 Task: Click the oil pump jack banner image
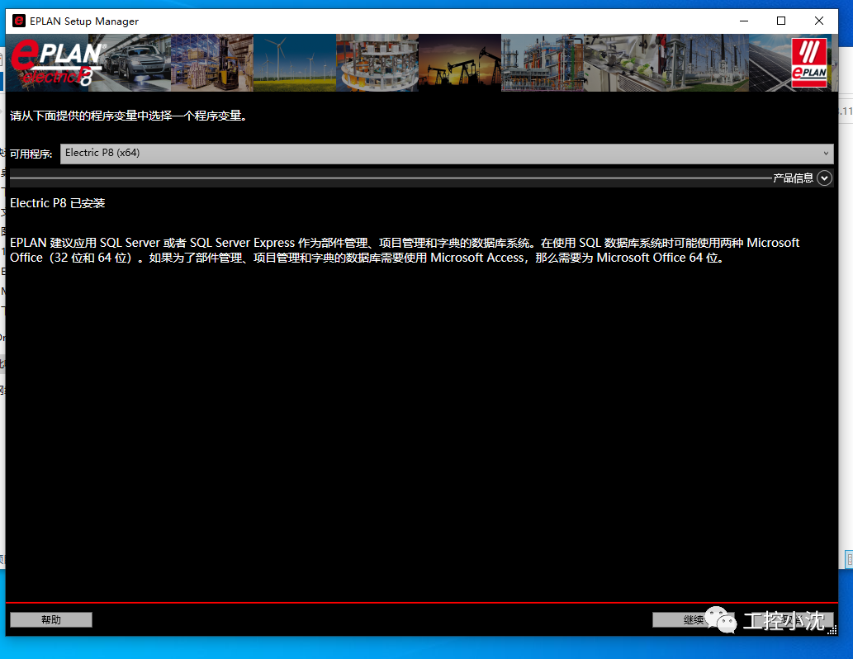coord(459,62)
